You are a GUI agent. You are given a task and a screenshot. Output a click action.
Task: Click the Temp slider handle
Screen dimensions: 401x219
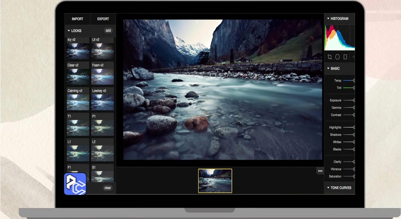click(x=354, y=81)
